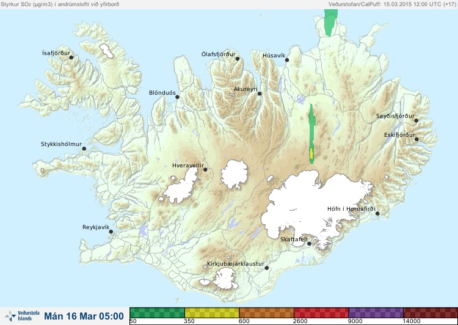Click the Höfn í Hornafirði marker dot
The image size is (458, 325).
click(x=377, y=213)
